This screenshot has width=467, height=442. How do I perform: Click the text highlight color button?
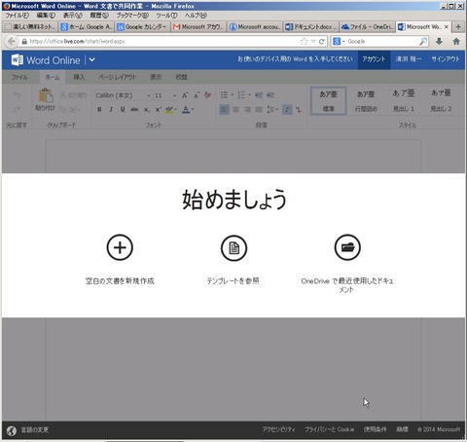pos(168,110)
